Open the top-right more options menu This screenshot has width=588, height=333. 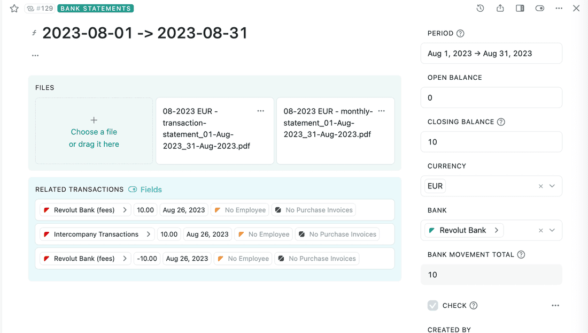click(x=559, y=9)
